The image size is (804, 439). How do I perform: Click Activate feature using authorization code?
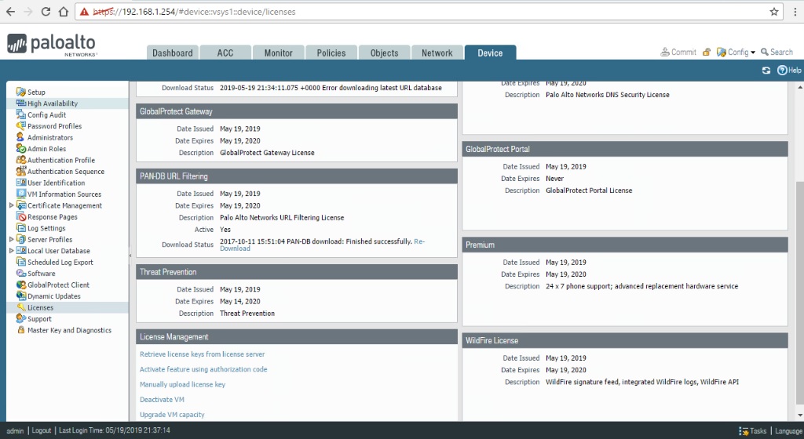tap(203, 369)
